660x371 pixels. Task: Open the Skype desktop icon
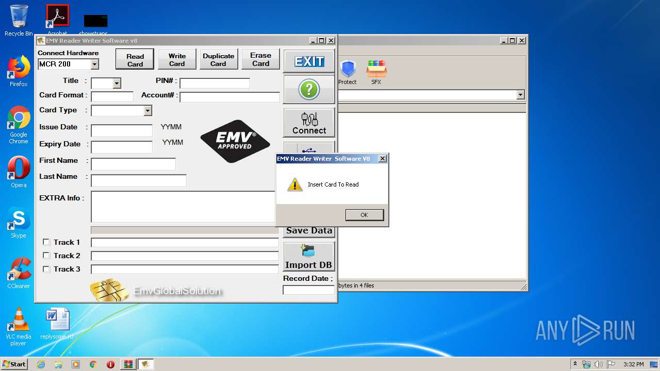click(19, 223)
